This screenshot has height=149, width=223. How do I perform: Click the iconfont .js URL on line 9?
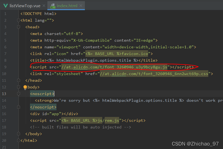pyautogui.click(x=114, y=67)
